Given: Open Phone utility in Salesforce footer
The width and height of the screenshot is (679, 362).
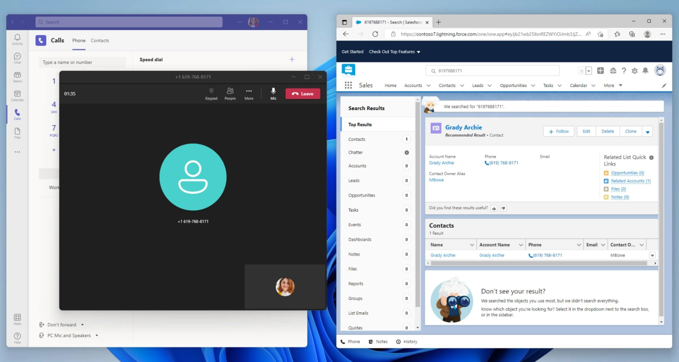Looking at the screenshot, I should click(x=350, y=342).
